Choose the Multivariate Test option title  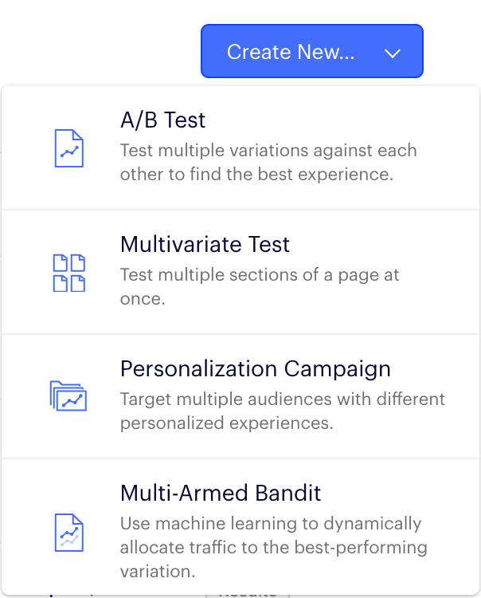(x=205, y=244)
